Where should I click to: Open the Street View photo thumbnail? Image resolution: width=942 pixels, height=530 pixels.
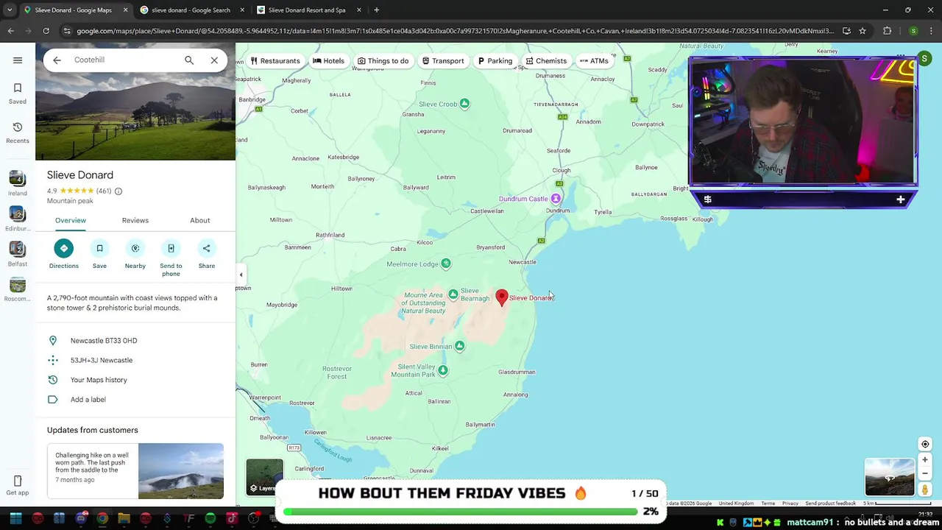[890, 477]
